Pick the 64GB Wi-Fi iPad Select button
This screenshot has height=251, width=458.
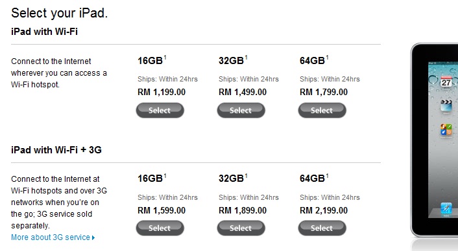pos(322,111)
